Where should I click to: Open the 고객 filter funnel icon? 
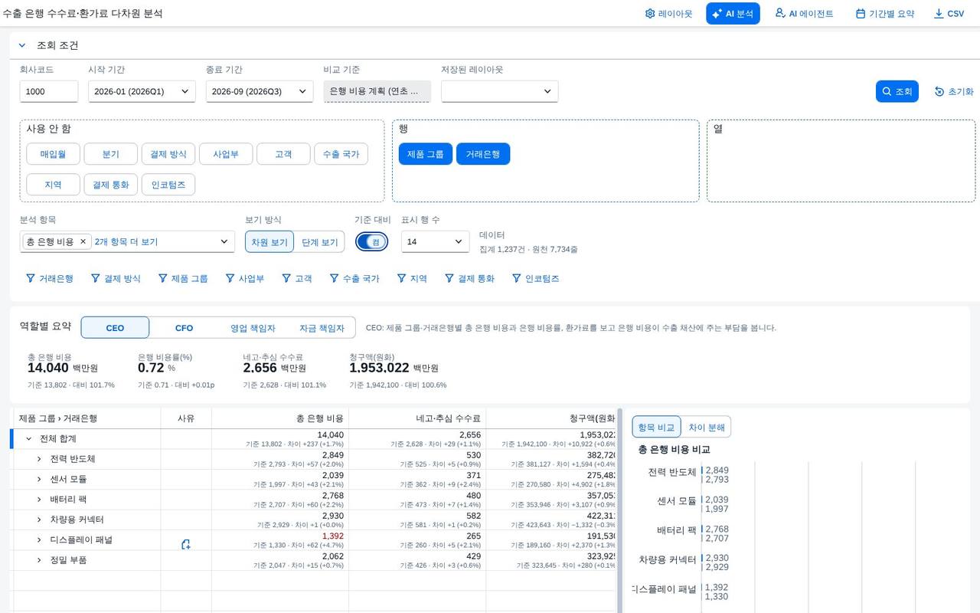(x=286, y=278)
